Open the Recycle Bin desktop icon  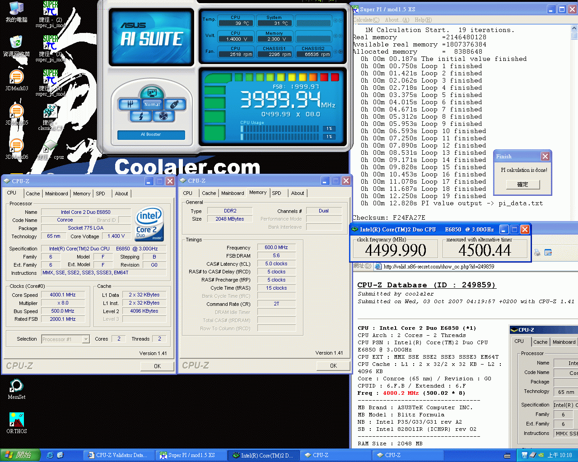tap(16, 46)
